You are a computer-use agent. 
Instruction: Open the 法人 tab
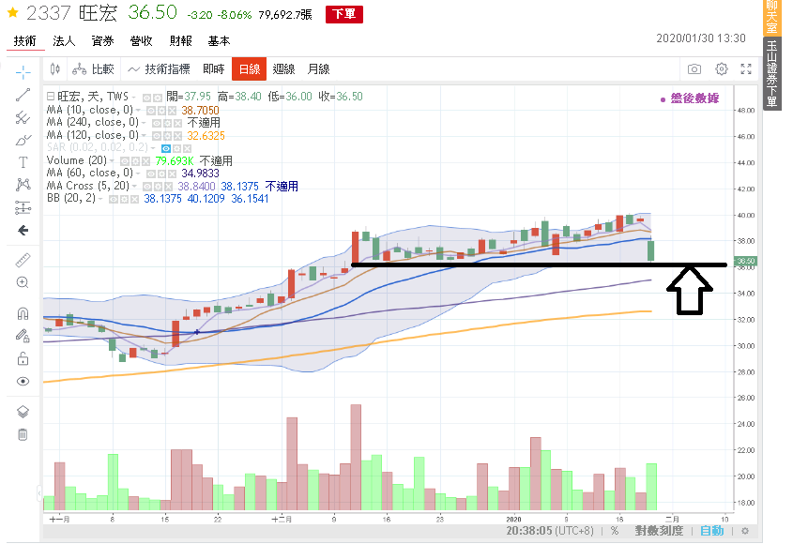64,41
